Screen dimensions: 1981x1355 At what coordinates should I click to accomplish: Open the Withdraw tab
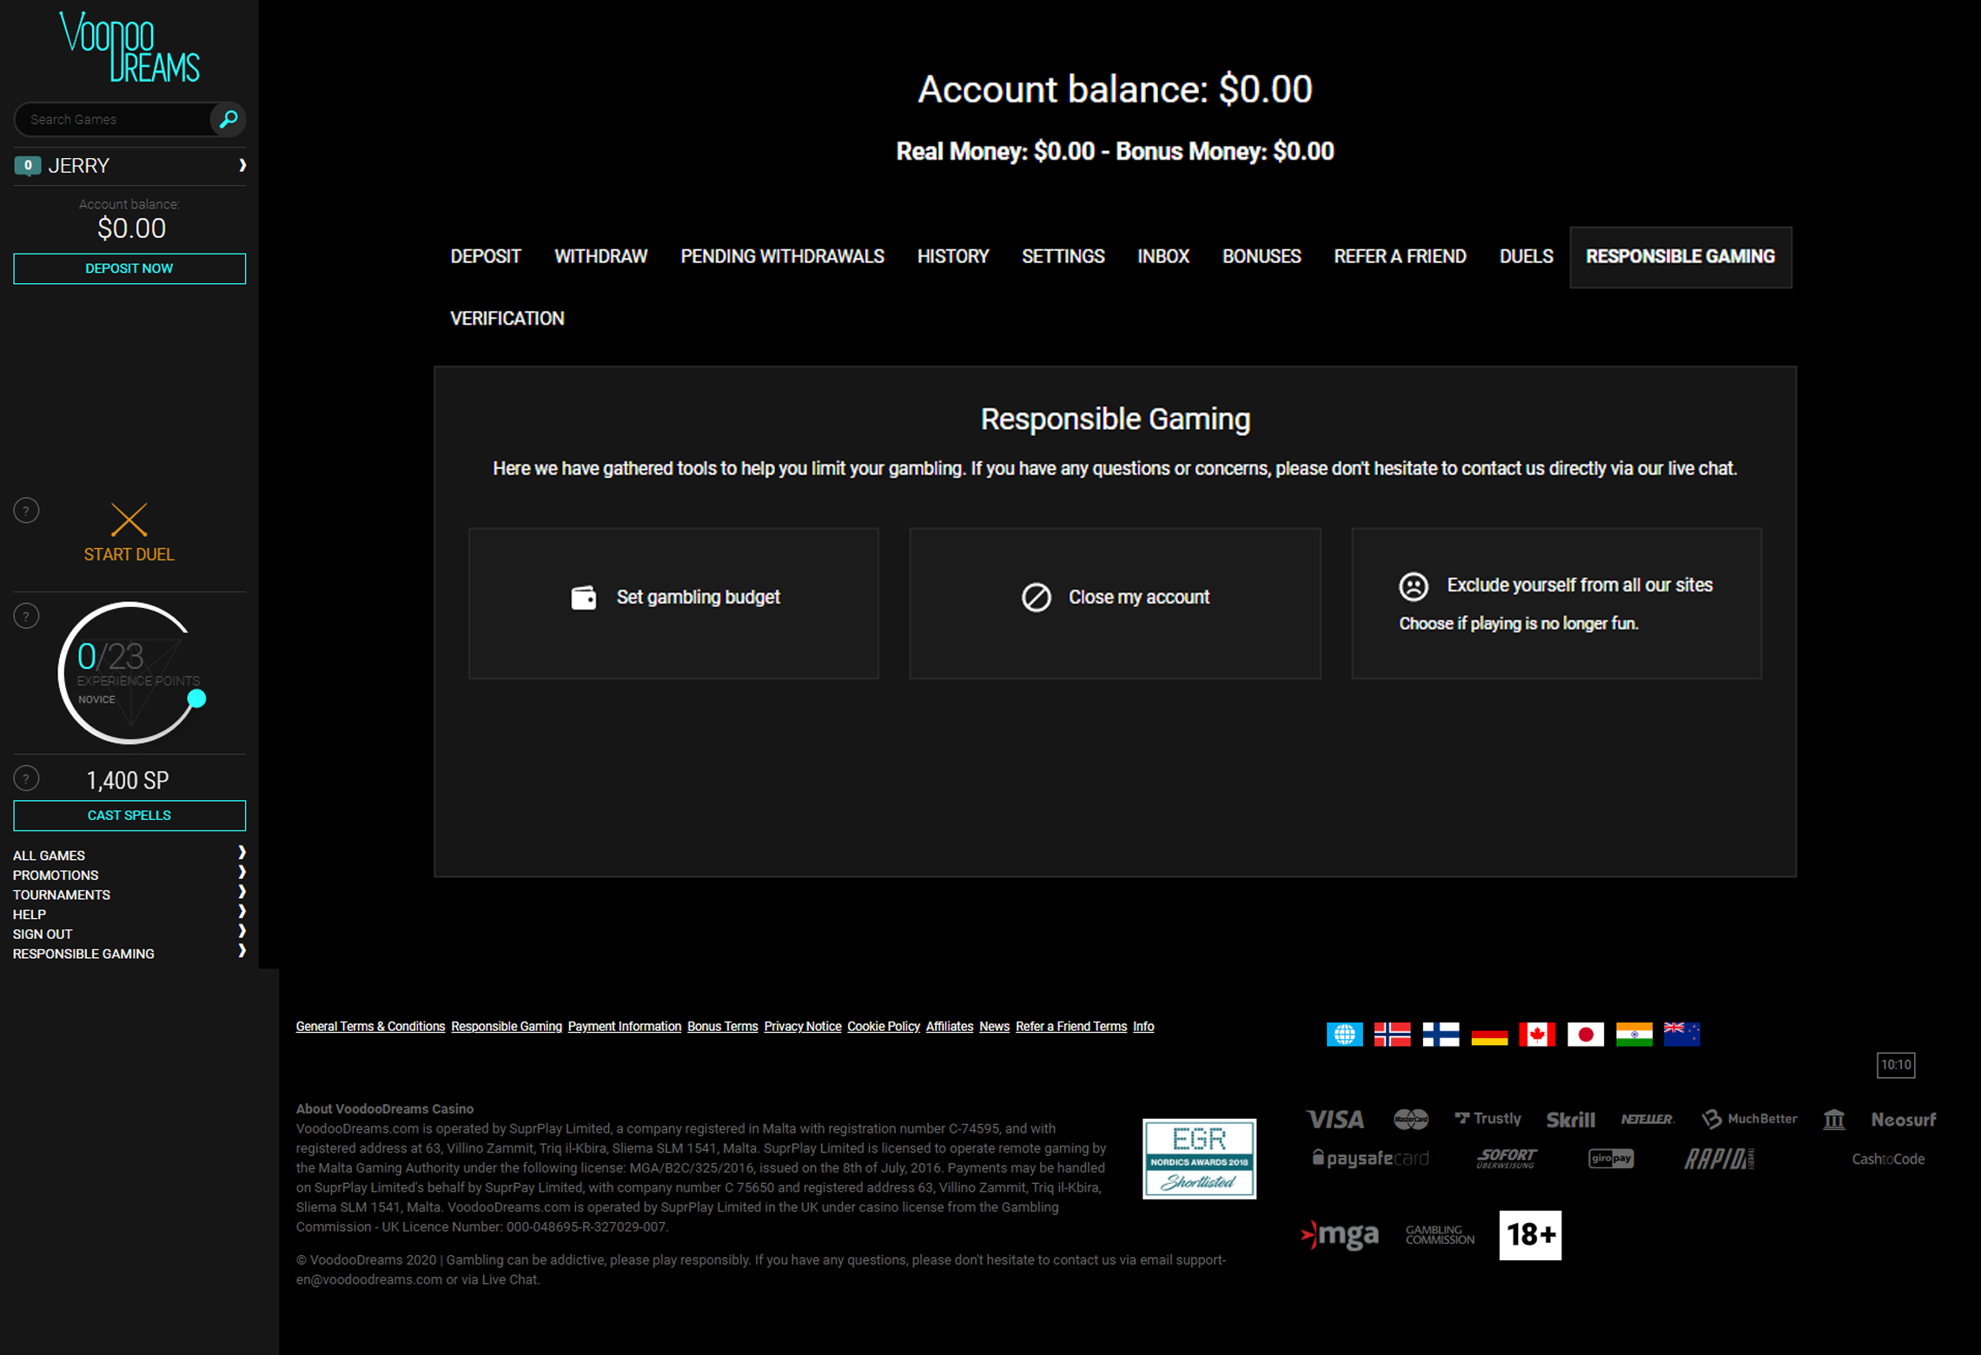click(x=601, y=257)
